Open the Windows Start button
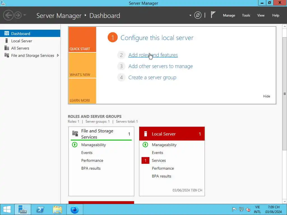 [7, 209]
